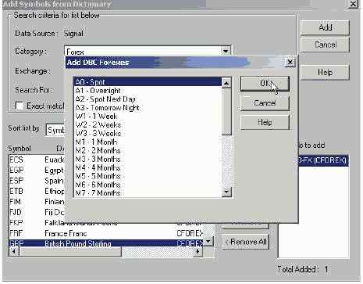Click forex list scroll down arrow
Image resolution: width=363 pixels, height=284 pixels.
click(x=226, y=192)
